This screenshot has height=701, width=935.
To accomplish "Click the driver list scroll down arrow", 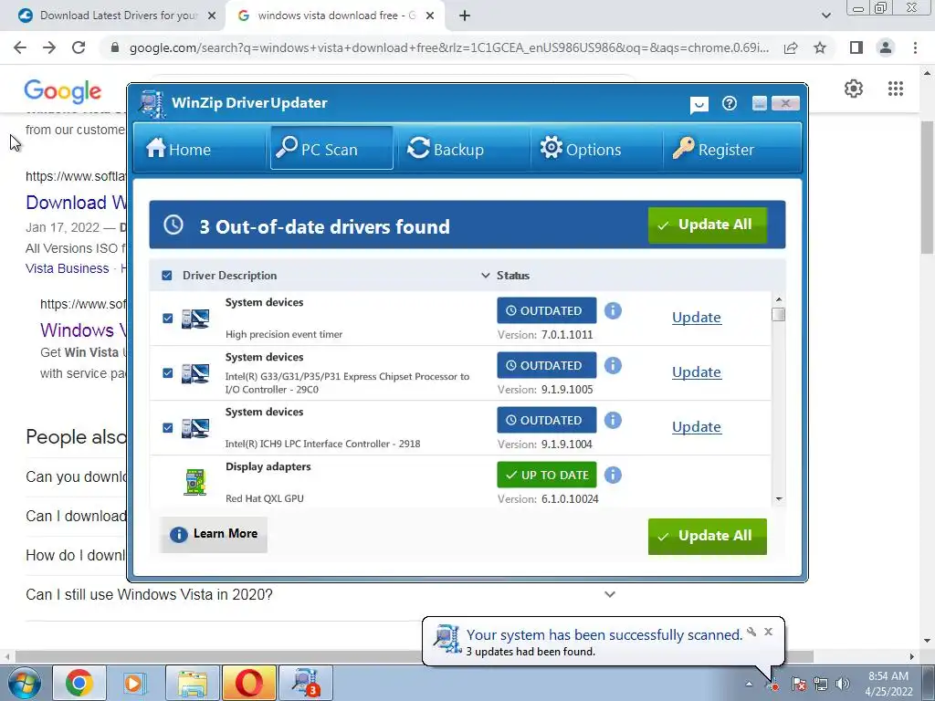I will [778, 499].
